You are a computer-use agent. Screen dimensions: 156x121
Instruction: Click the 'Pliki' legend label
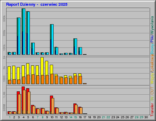pos(152,39)
